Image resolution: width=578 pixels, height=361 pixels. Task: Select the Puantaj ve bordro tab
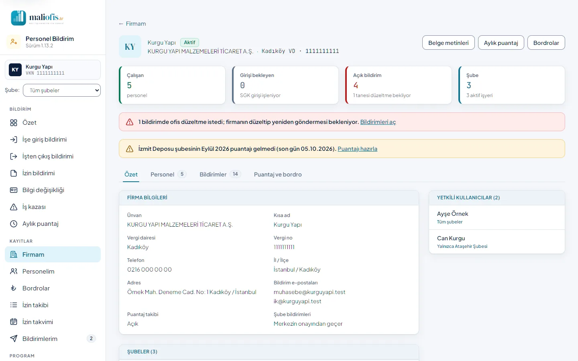(x=278, y=174)
